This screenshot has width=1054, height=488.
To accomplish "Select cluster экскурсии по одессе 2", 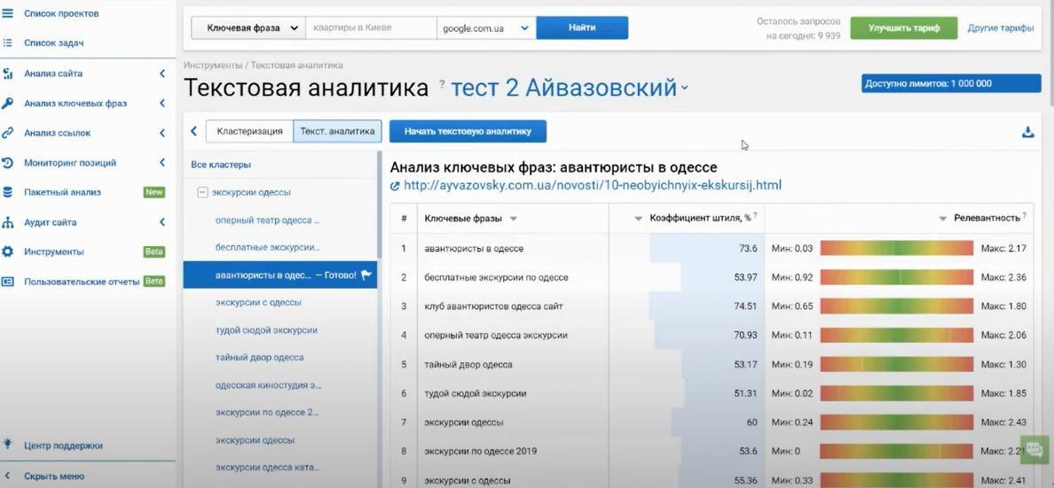I will (x=268, y=412).
